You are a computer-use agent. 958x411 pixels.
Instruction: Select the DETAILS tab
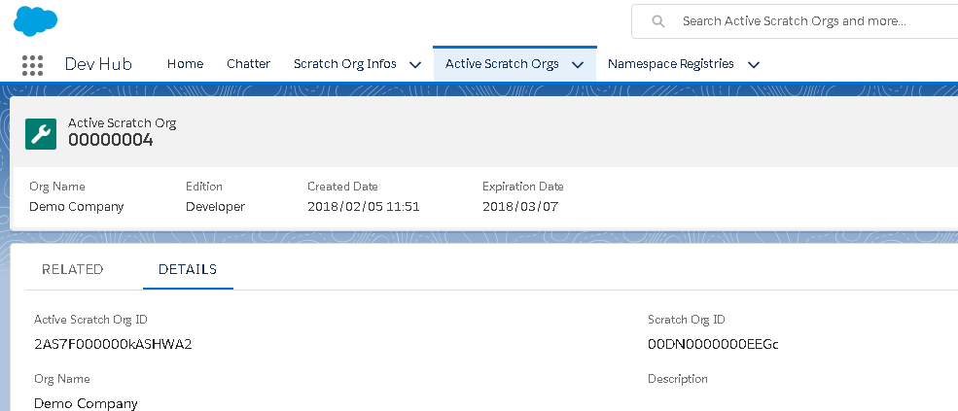(x=188, y=269)
